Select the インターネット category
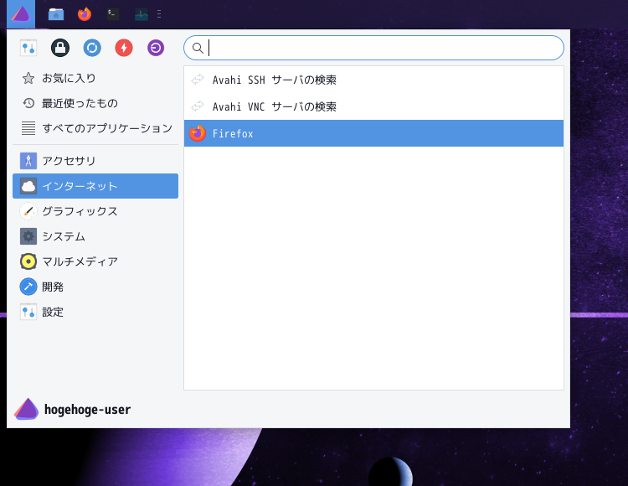 click(x=95, y=186)
